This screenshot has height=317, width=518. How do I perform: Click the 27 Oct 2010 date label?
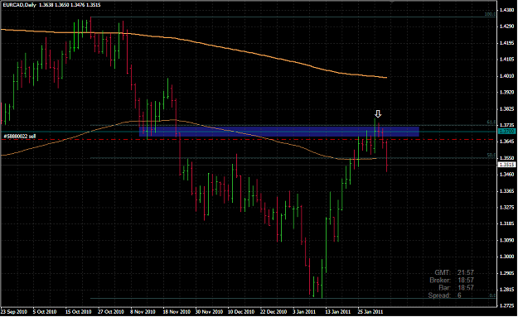tap(111, 312)
